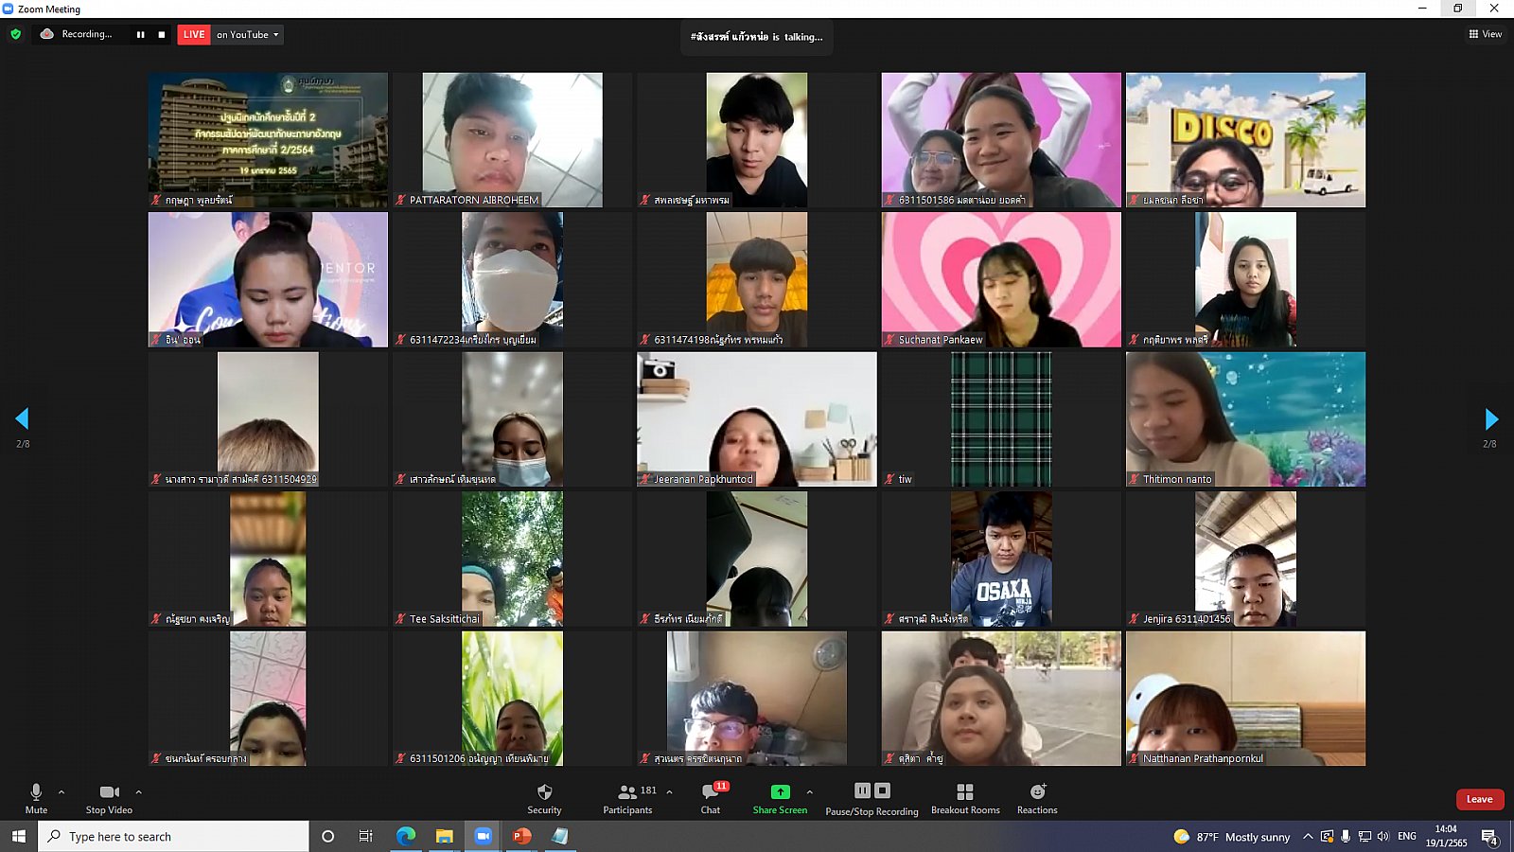Screen dimensions: 1514x852
Task: Mute the microphone
Action: coord(36,797)
